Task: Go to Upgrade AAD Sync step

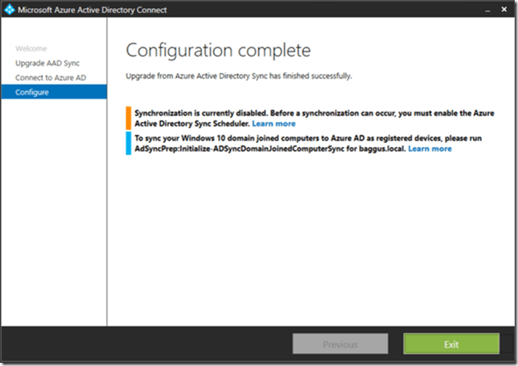Action: (47, 63)
